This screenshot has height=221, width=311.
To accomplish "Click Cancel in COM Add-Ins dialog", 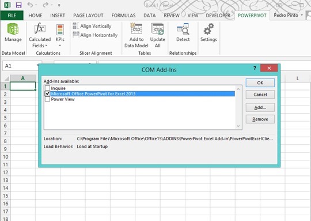I will click(260, 95).
